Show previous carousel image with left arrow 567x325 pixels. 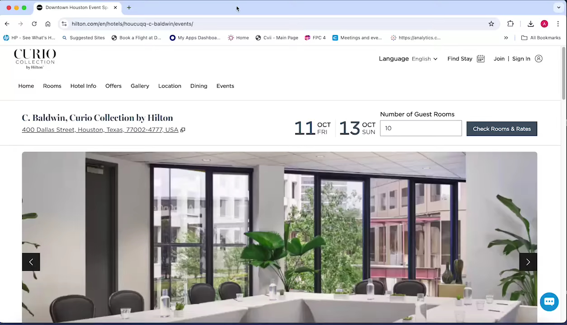[x=31, y=262]
